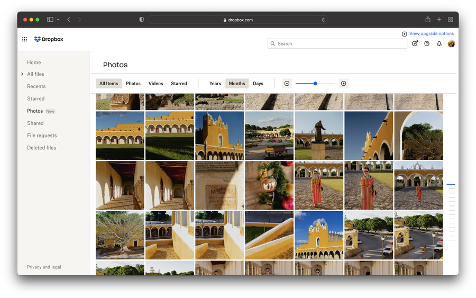476x298 pixels.
Task: Switch to the Videos filter tab
Action: (x=155, y=83)
